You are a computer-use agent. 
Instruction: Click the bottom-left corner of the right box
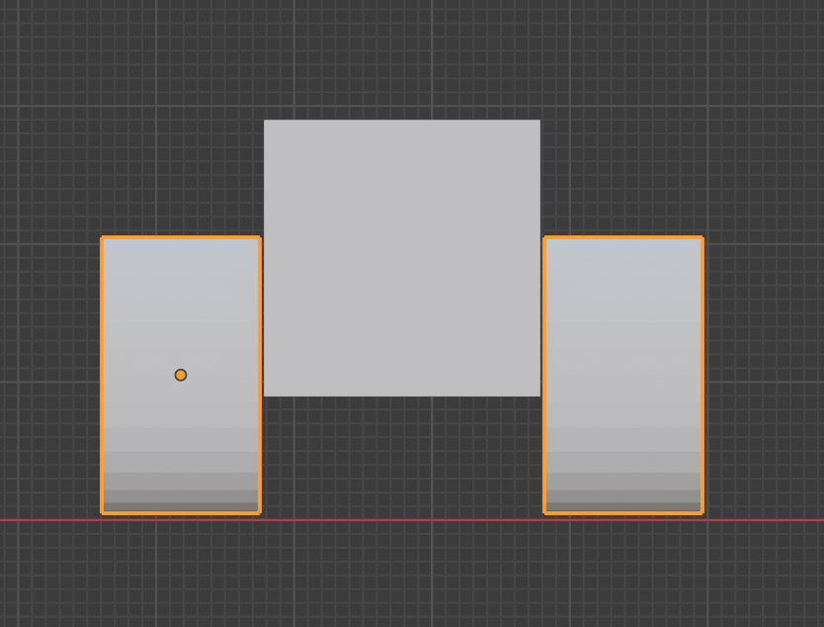pos(546,513)
